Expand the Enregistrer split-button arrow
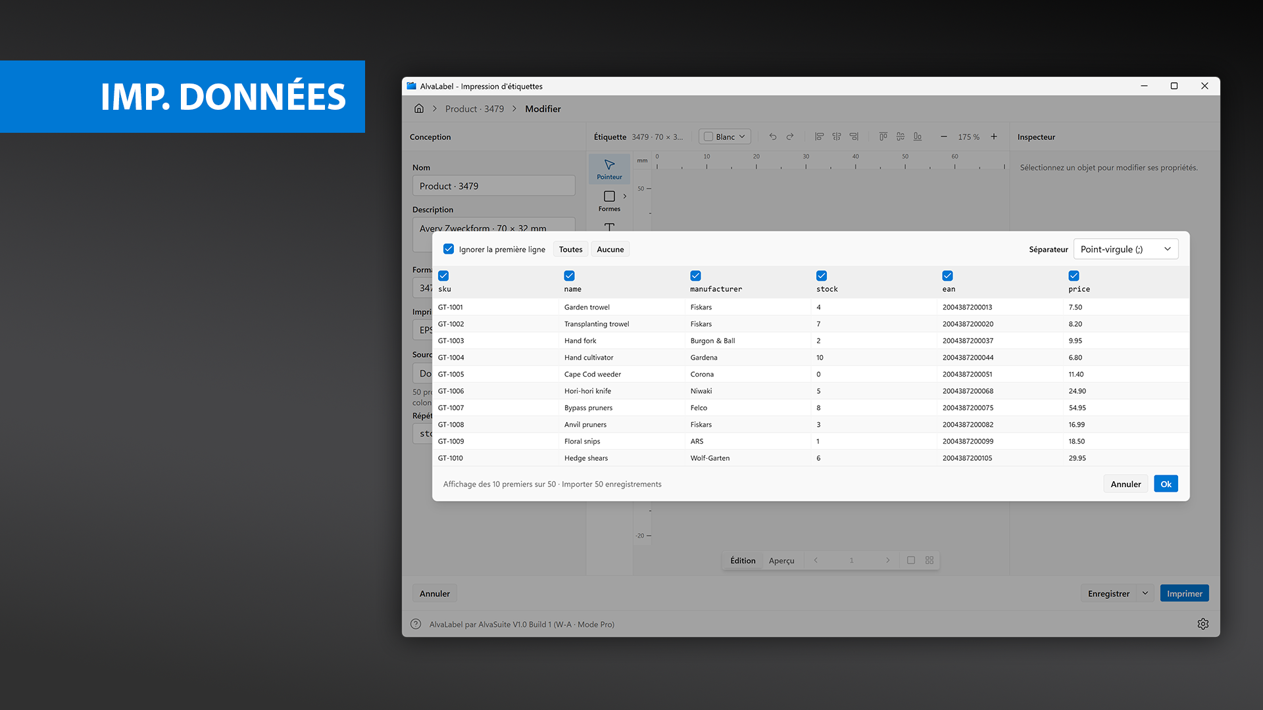1263x710 pixels. click(1145, 593)
